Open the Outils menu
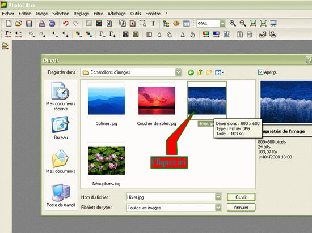Image resolution: width=312 pixels, height=233 pixels. coord(136,14)
